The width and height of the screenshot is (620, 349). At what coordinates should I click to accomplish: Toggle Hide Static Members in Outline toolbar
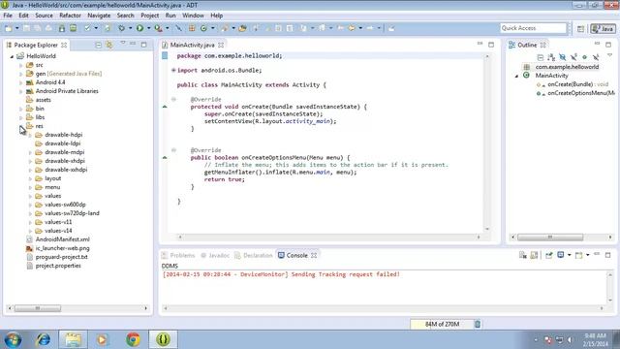(x=573, y=57)
